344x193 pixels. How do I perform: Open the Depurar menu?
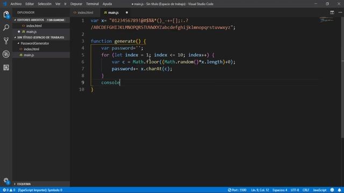(x=76, y=4)
